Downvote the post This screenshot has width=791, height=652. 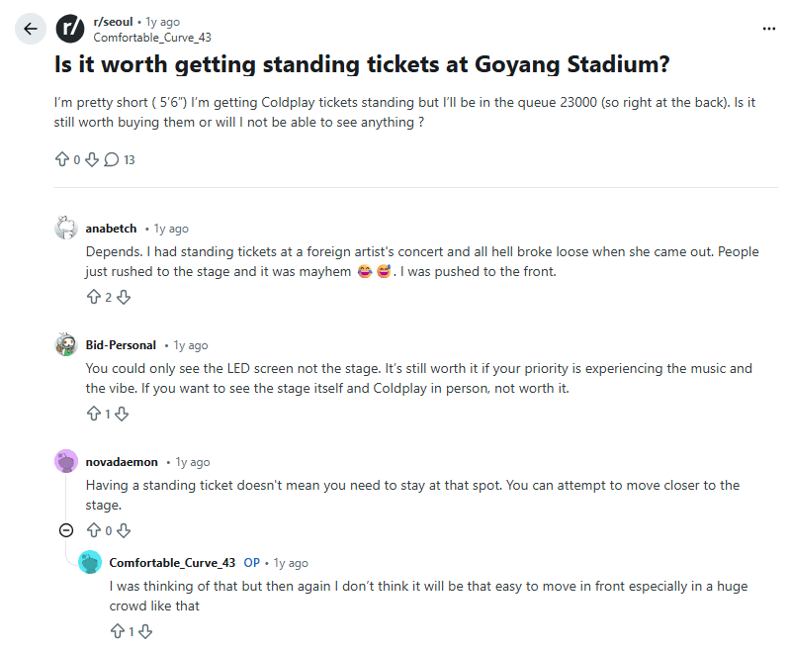tap(90, 158)
